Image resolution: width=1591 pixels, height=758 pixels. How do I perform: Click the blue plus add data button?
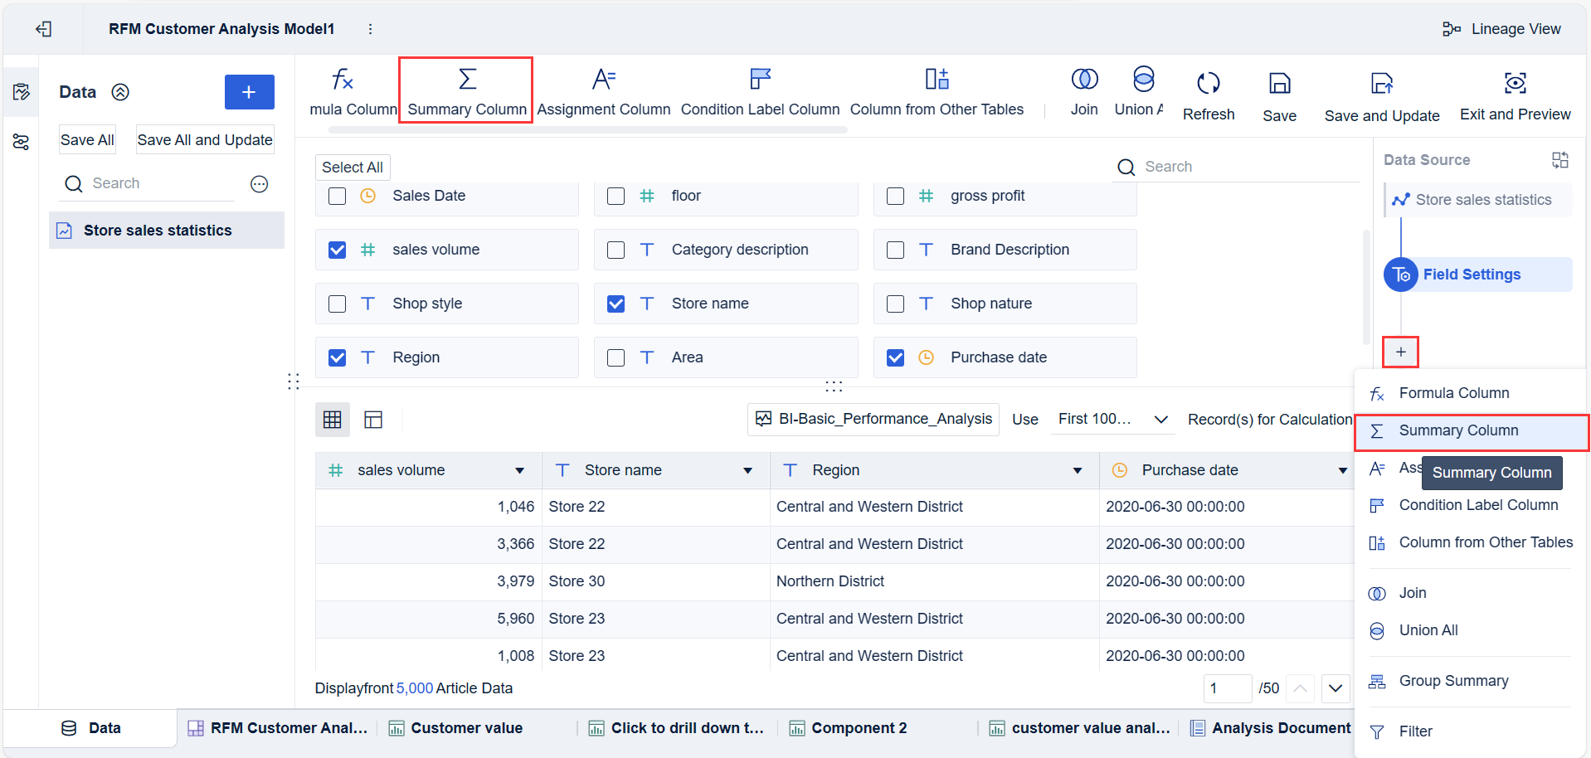249,92
